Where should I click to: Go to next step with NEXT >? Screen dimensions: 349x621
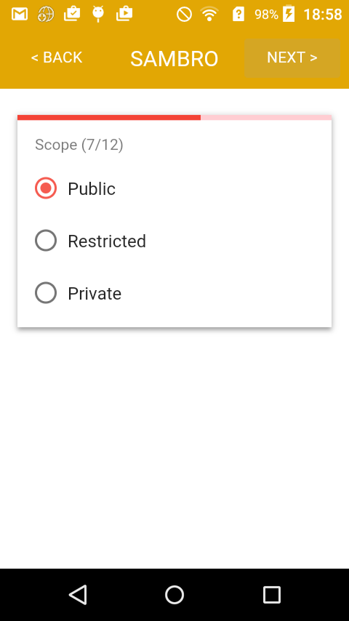click(x=292, y=58)
